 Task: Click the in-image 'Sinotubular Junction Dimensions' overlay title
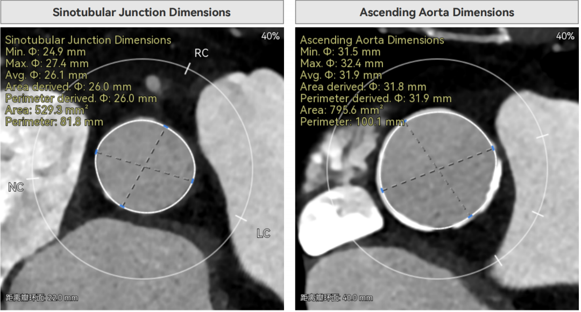[x=88, y=40]
